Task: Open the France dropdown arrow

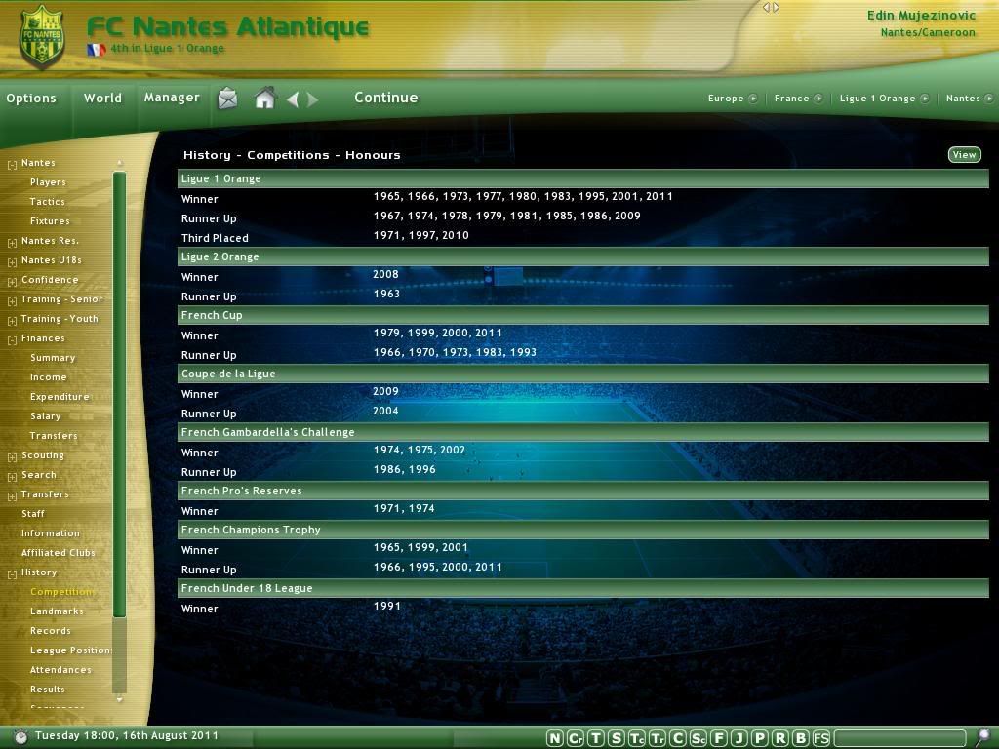Action: tap(819, 99)
